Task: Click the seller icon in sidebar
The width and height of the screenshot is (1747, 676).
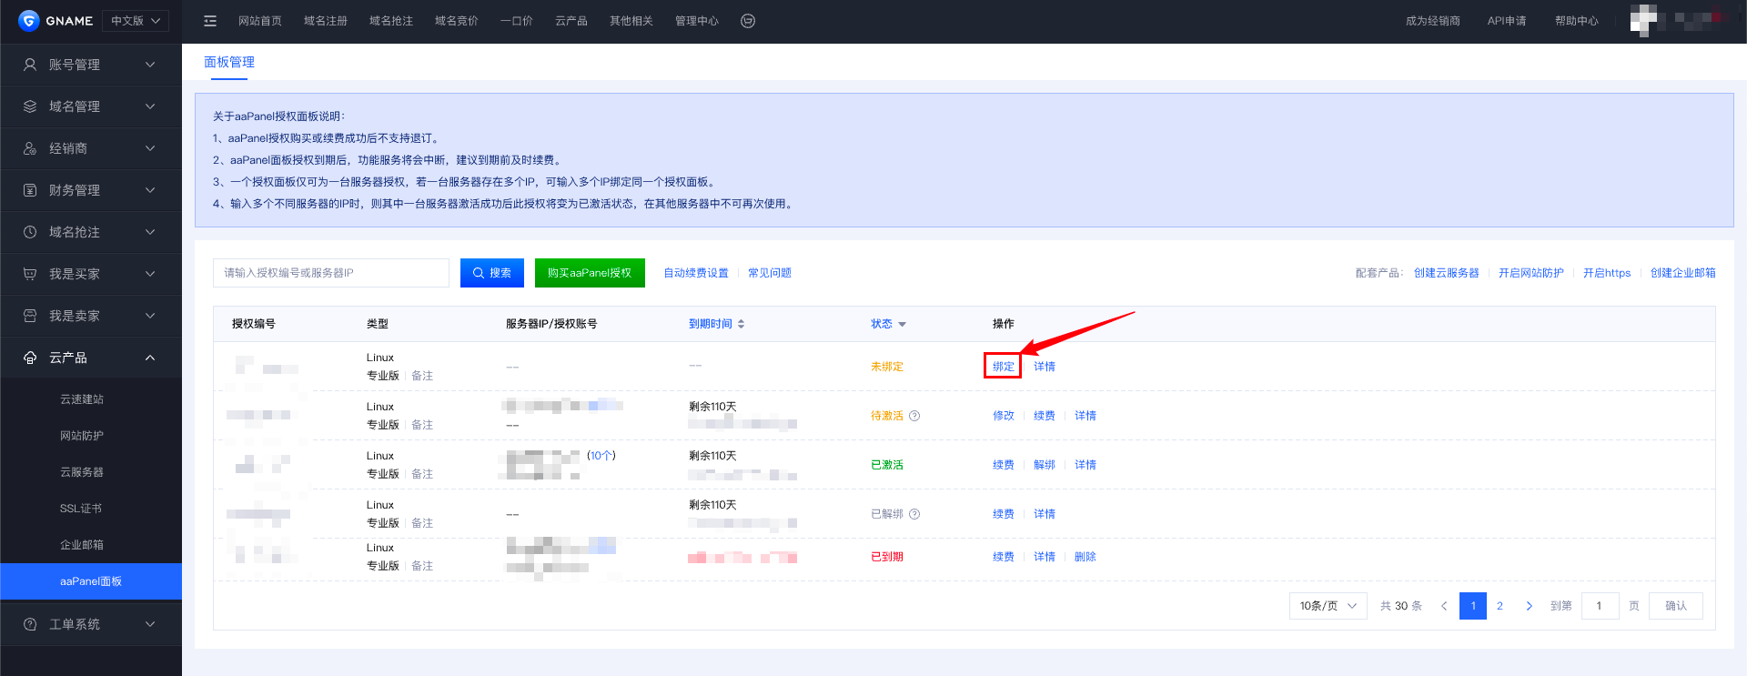Action: click(x=30, y=316)
